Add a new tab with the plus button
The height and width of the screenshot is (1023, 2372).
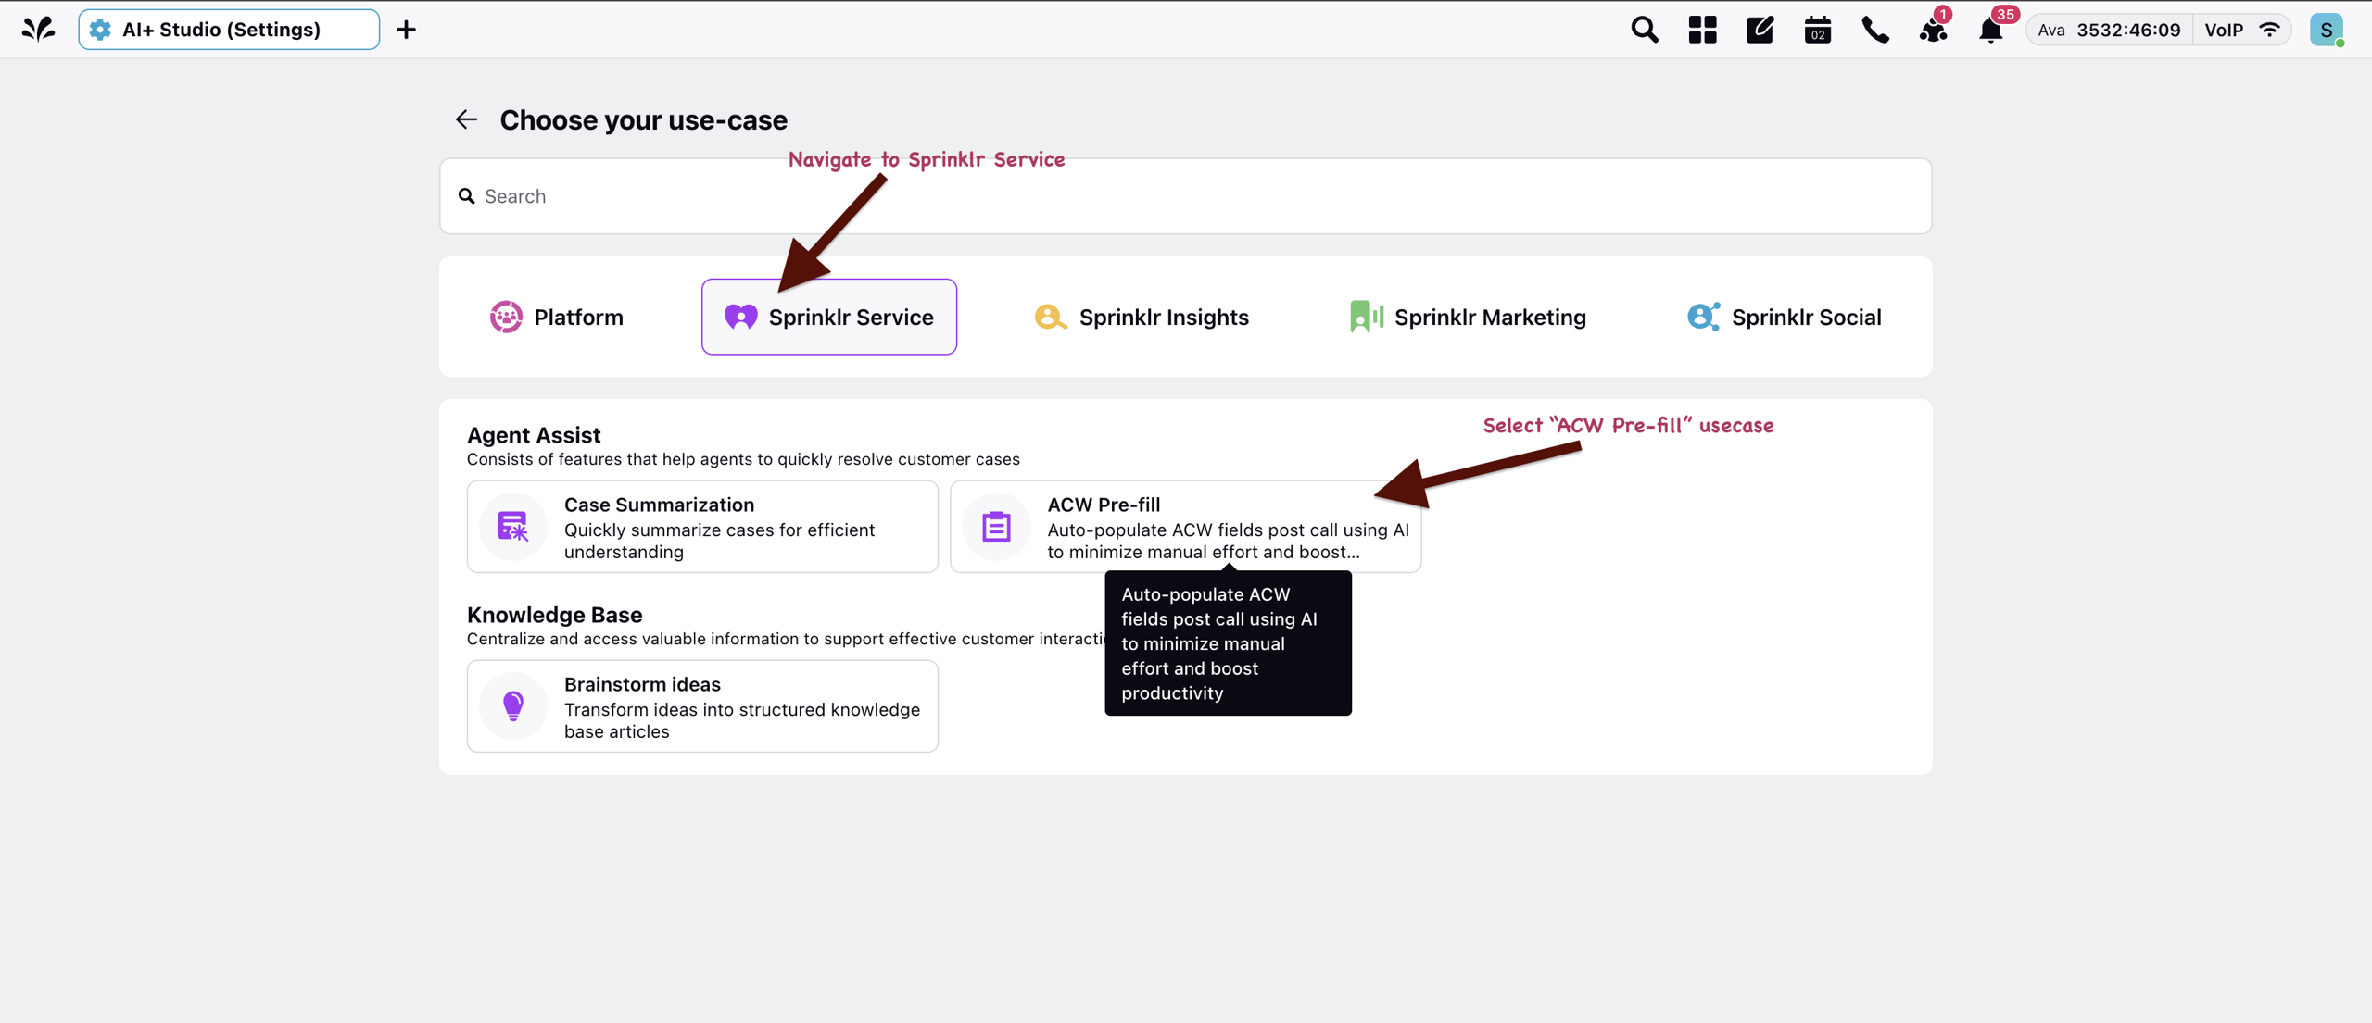pyautogui.click(x=406, y=30)
